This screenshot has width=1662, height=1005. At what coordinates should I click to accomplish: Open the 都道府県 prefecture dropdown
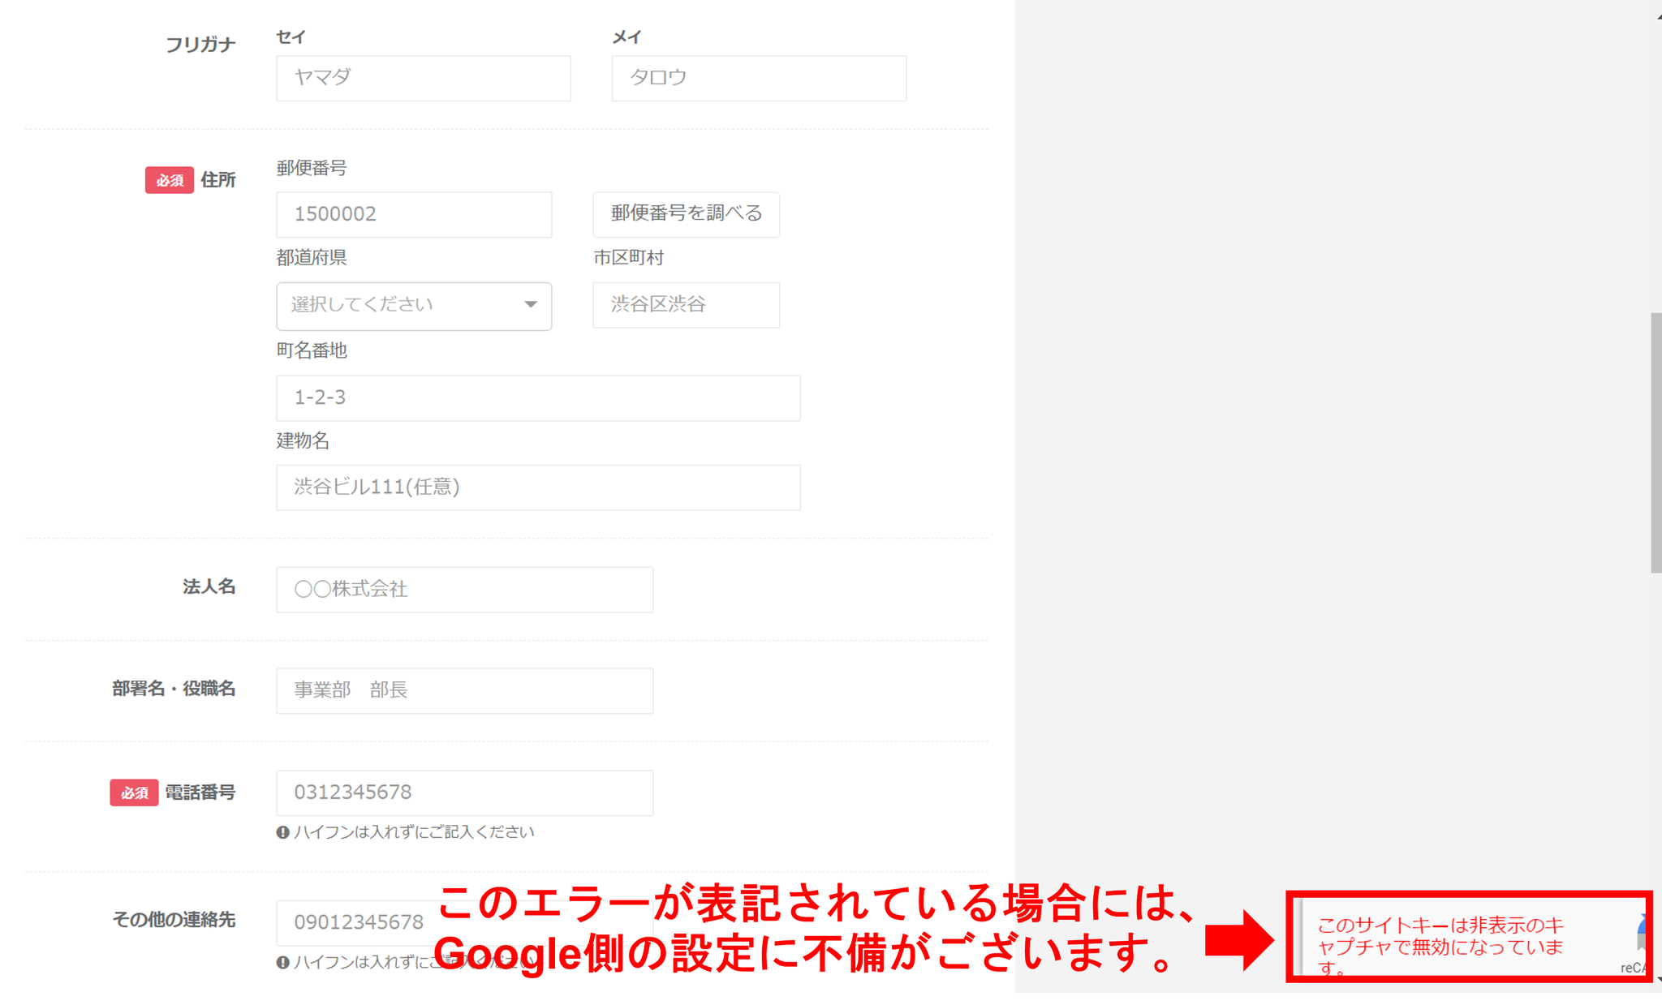(413, 306)
